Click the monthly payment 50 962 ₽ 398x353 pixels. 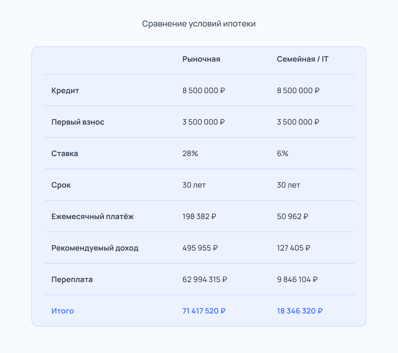tap(293, 216)
